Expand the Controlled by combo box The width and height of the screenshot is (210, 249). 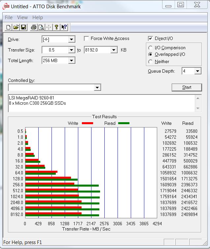(97, 88)
